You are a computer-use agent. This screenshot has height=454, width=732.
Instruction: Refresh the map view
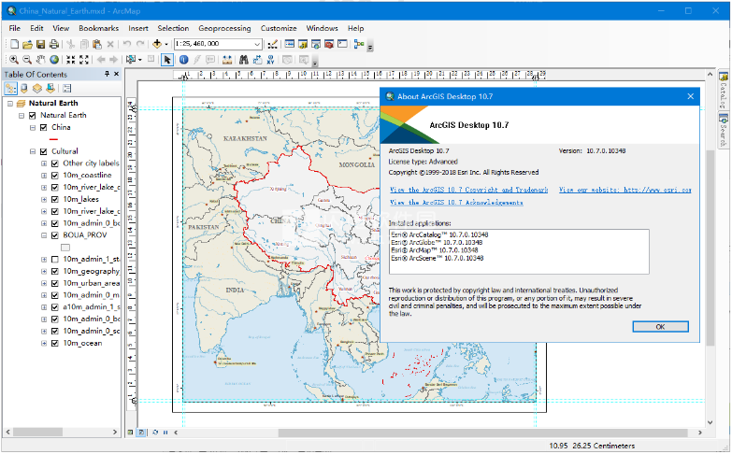click(155, 433)
